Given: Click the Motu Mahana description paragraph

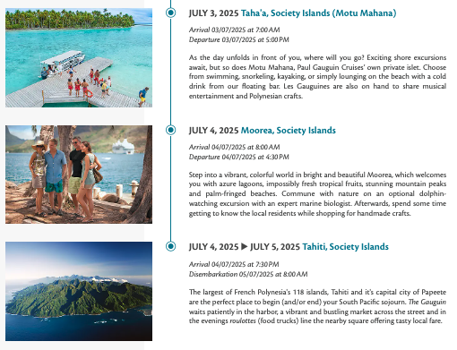Looking at the screenshot, I should (x=317, y=77).
